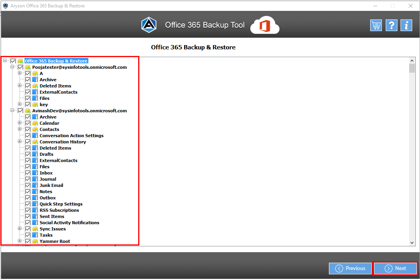Click folder icon beside Calendar
The height and width of the screenshot is (279, 420).
coord(35,123)
